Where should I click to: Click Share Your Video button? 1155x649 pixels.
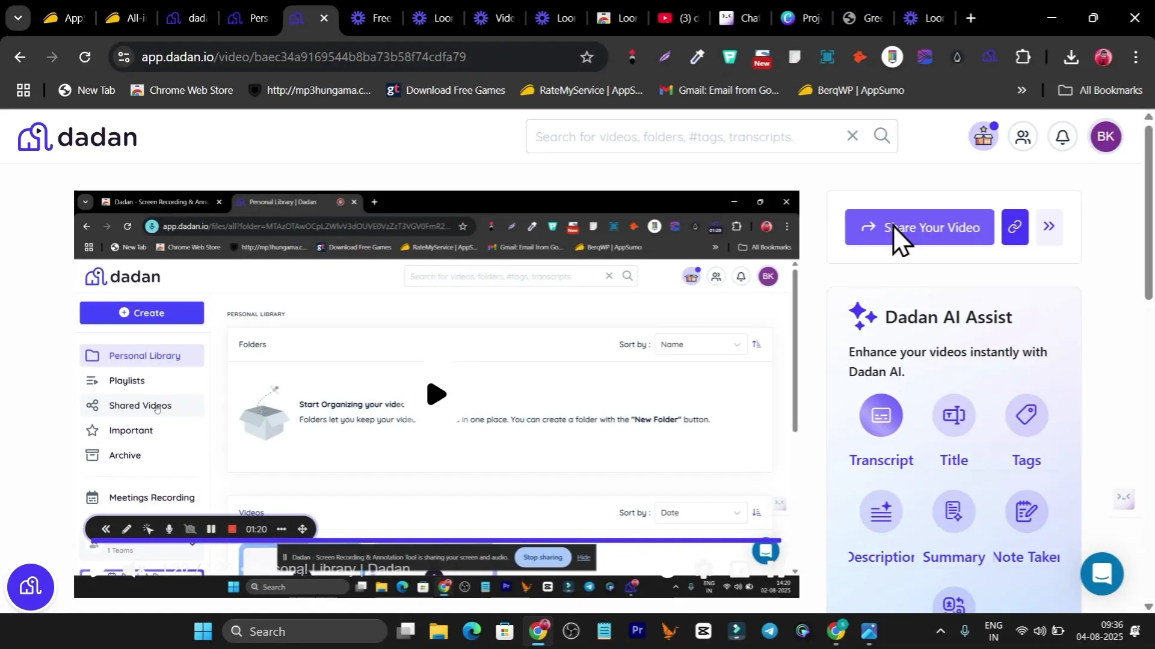coord(919,227)
